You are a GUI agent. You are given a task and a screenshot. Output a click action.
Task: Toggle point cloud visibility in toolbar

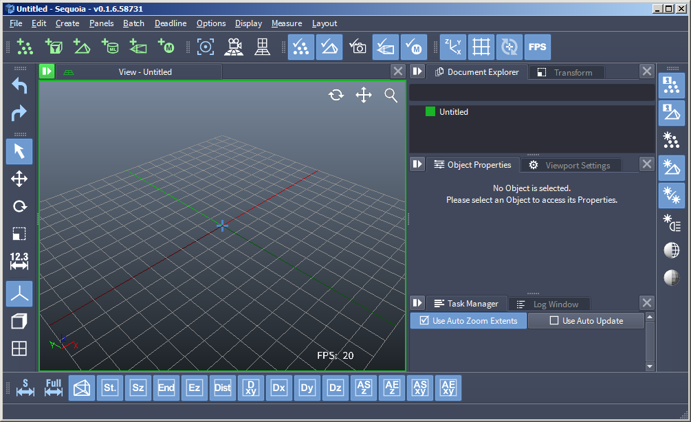point(301,47)
